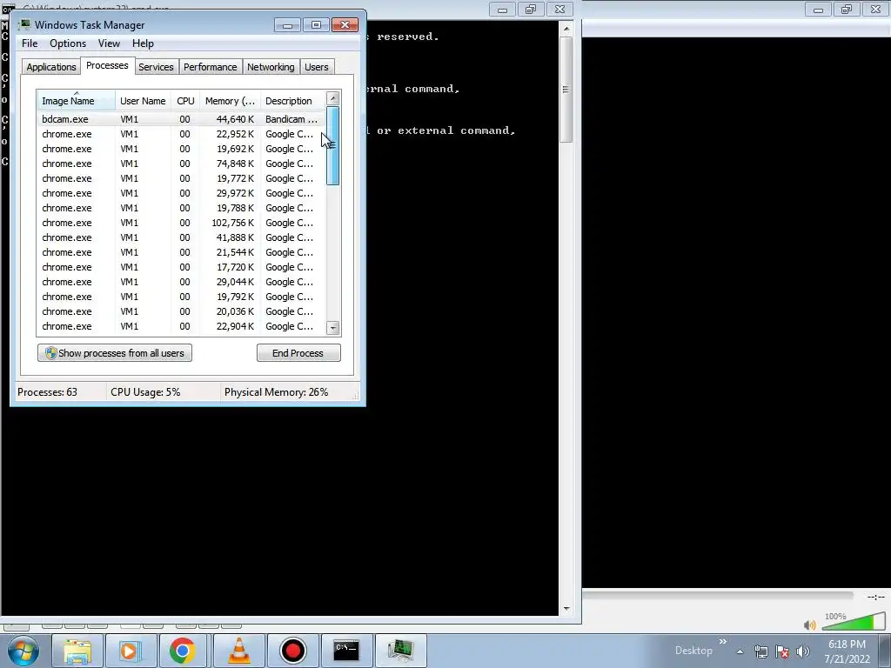Click Physical Memory: 26% status text
Screen dimensions: 891x668
coord(276,392)
